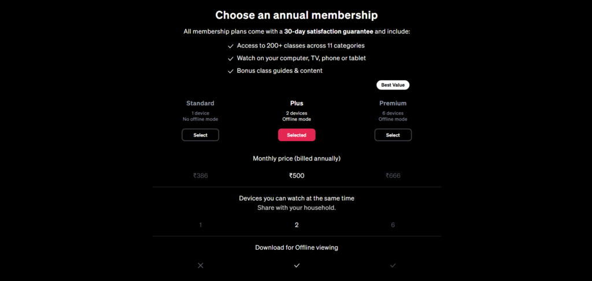Click the ₹500 Plus monthly price
Screen dimensions: 592x281
pos(297,176)
